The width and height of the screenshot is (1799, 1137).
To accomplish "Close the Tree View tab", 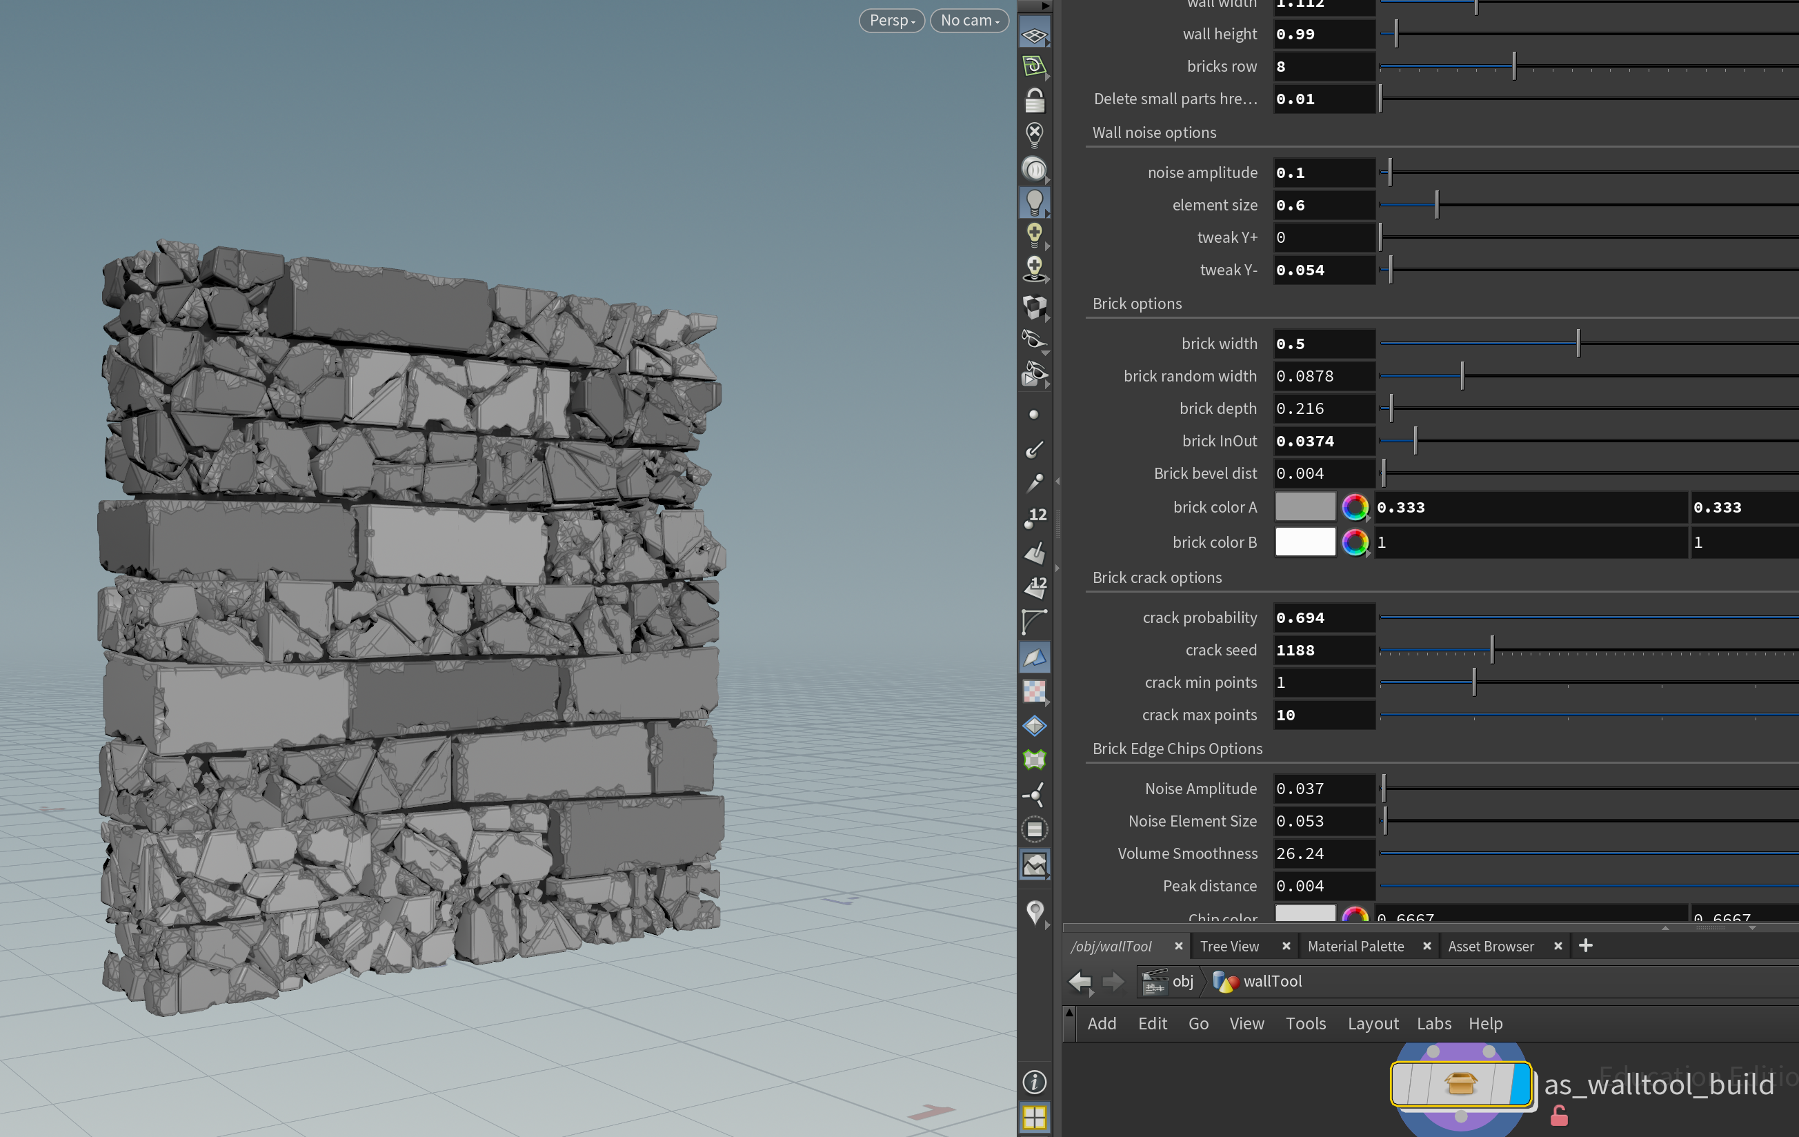I will 1286,947.
